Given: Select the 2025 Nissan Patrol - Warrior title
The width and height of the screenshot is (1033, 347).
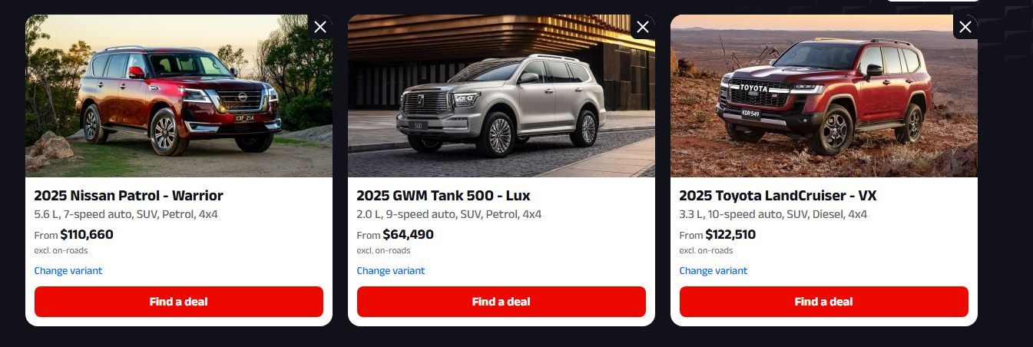Looking at the screenshot, I should point(129,196).
